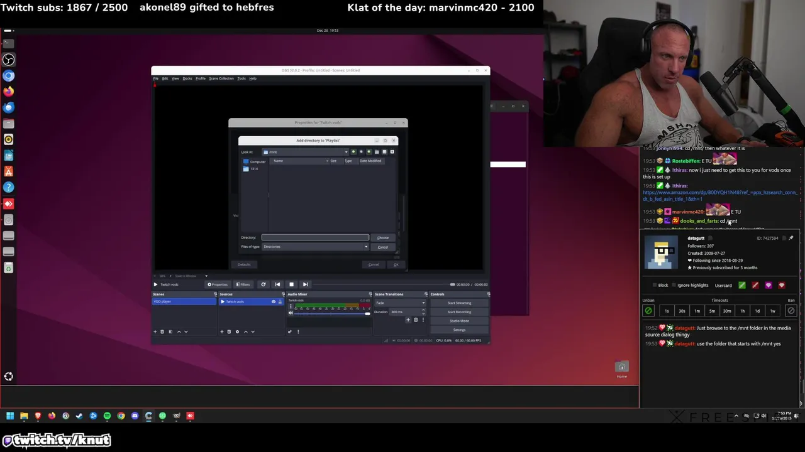Viewport: 805px width, 452px height.
Task: Open Filters from the OBS toolbar
Action: coord(243,284)
